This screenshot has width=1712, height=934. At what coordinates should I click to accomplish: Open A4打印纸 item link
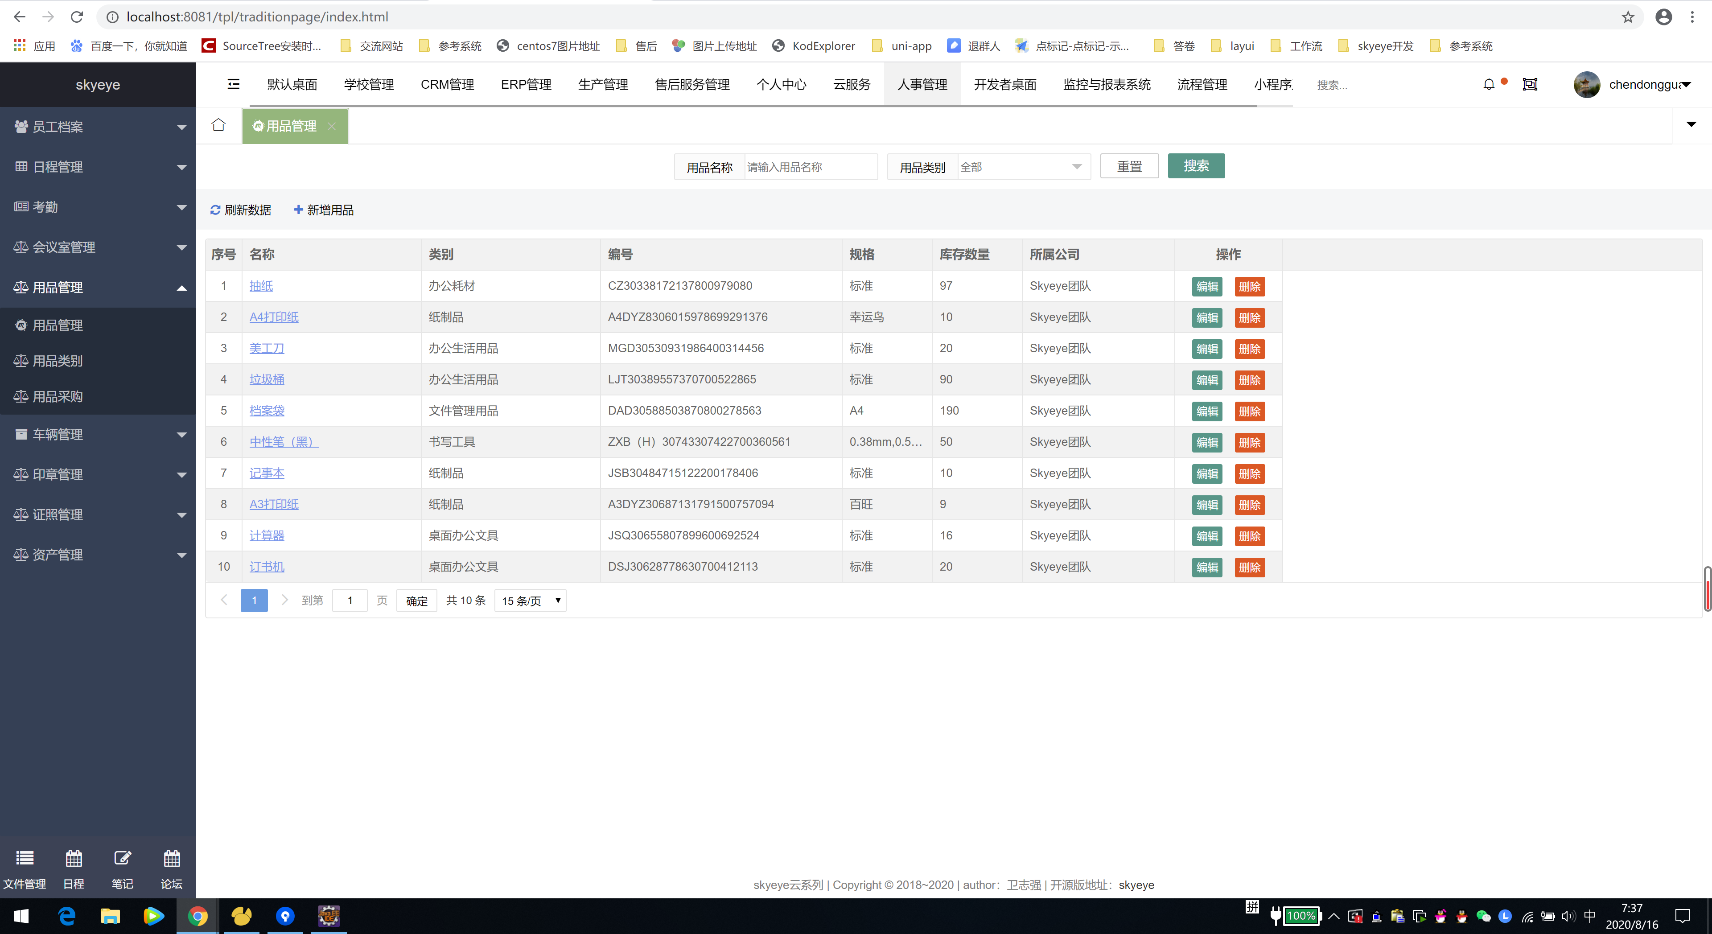pos(274,317)
